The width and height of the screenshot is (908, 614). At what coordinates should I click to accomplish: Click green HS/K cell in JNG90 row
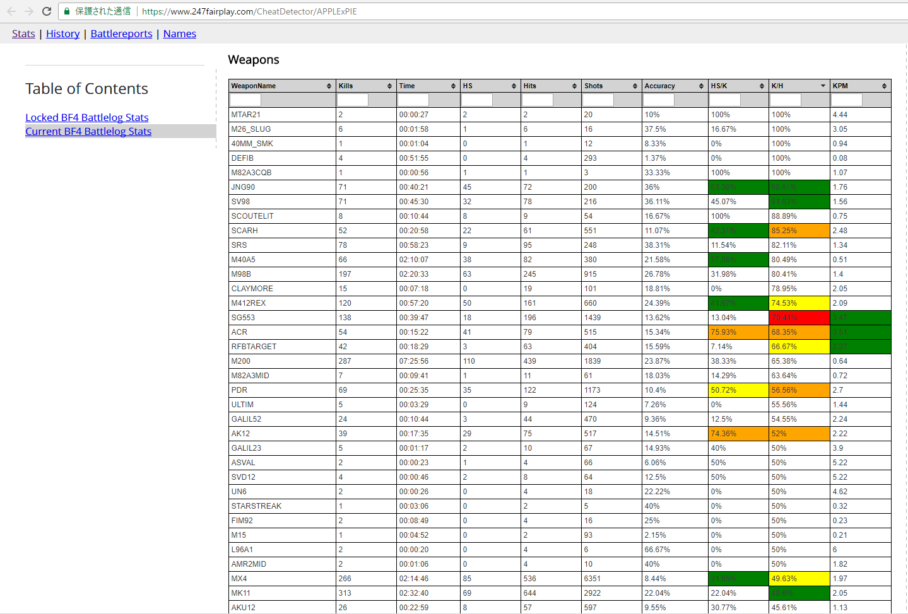pos(738,187)
